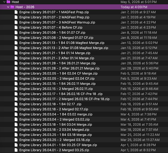
Task: Select the Host - 2026 folder name
Action: click(x=25, y=7)
